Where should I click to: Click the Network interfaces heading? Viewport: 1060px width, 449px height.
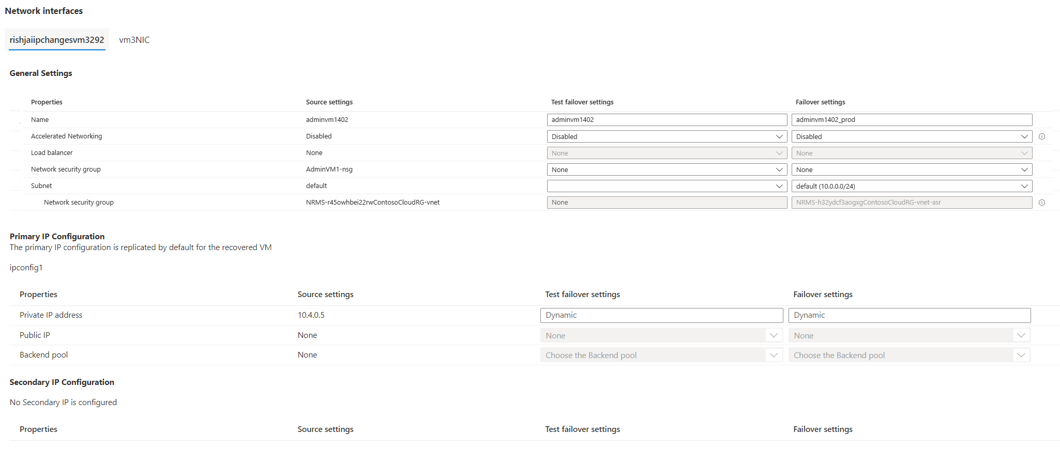click(x=43, y=11)
